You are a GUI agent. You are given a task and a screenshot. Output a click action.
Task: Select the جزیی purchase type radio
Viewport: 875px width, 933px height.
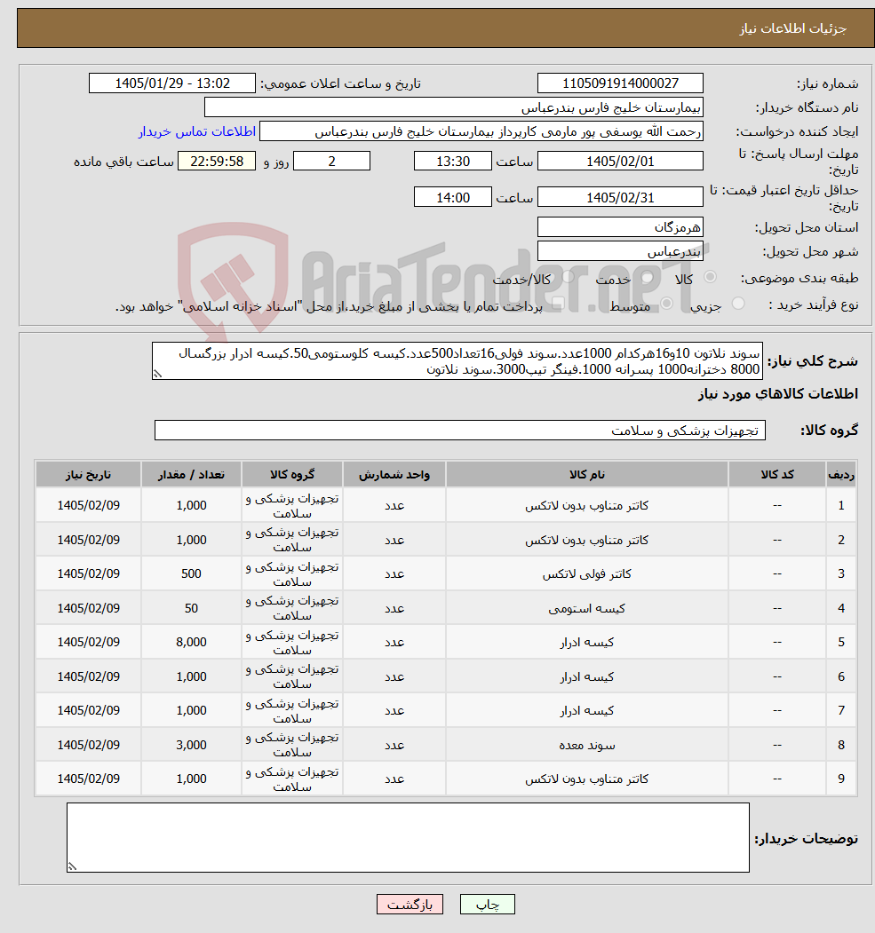click(738, 304)
